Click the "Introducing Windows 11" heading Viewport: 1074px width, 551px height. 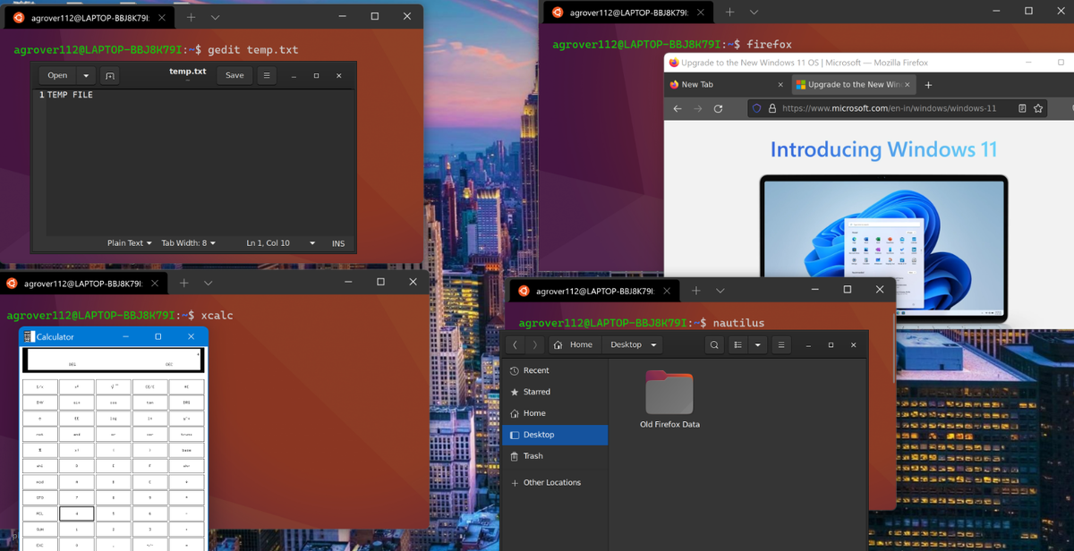click(883, 149)
